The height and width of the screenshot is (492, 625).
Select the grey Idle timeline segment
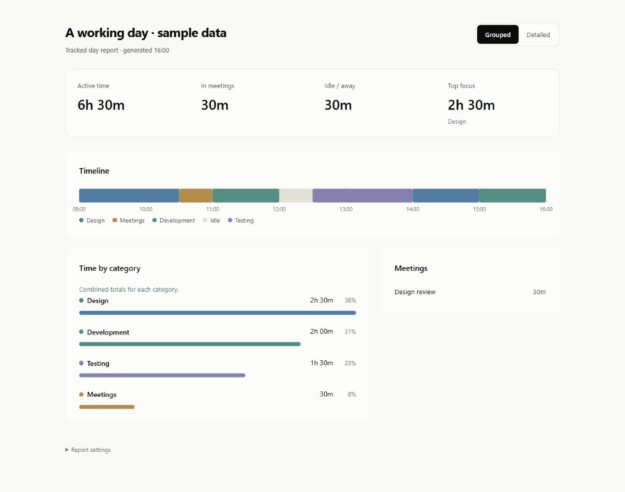coord(295,195)
